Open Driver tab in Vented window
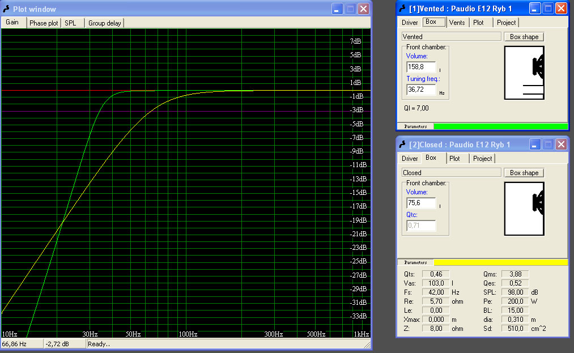 (x=410, y=23)
